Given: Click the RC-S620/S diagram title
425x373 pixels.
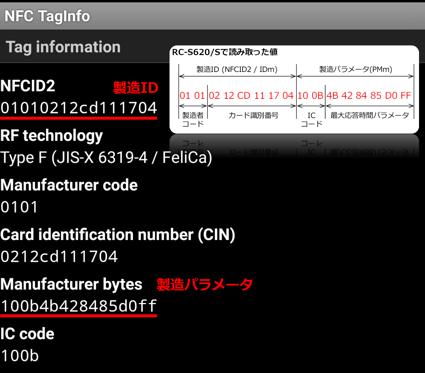Looking at the screenshot, I should [x=225, y=52].
